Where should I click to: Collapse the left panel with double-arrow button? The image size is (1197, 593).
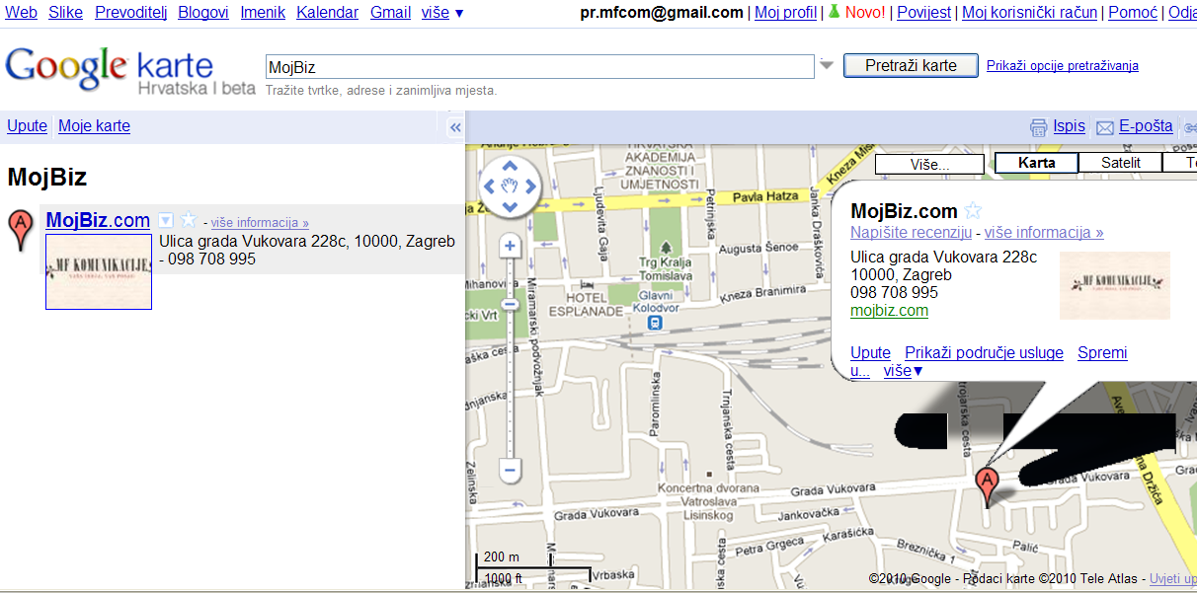point(455,127)
